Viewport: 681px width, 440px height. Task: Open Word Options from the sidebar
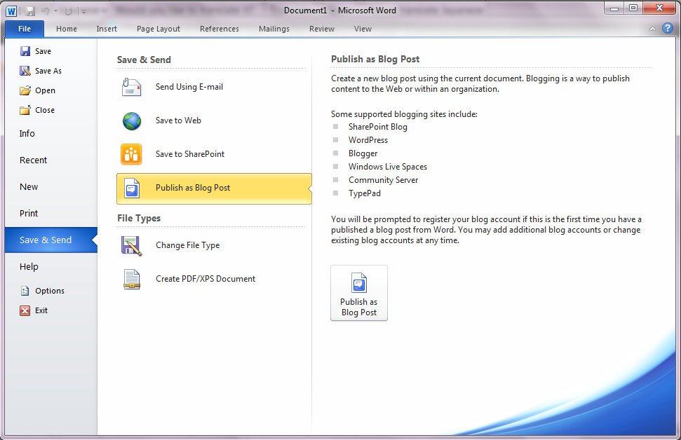[x=49, y=291]
